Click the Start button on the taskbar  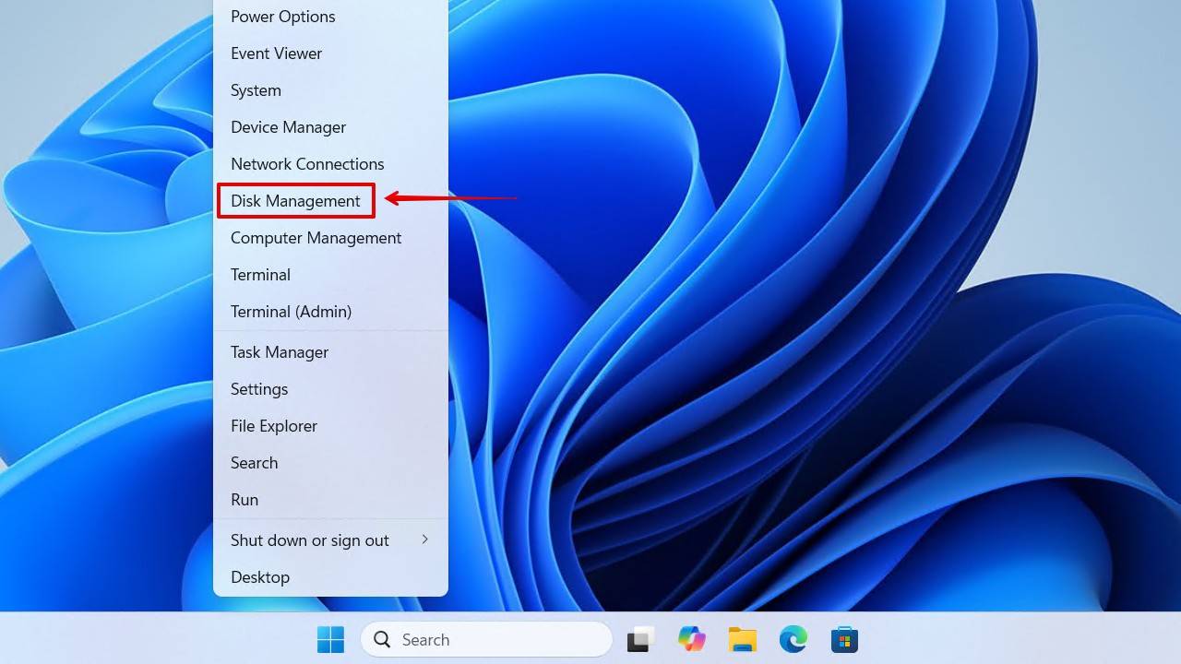tap(330, 639)
